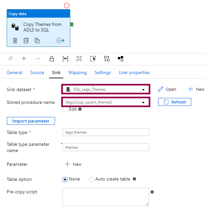Screen dimensions: 206x210
Task: Click into the Pre-copy script text box
Action: [105, 197]
